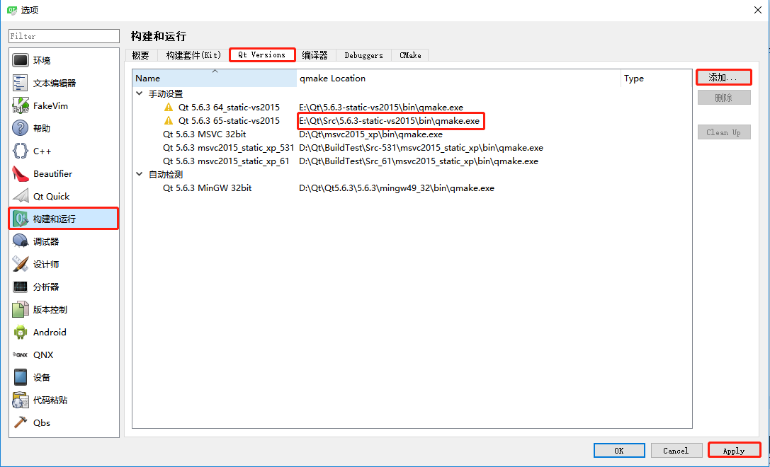Click path D:\Qt\msvc2015_xp\bin\qmake.exe
770x467 pixels.
370,134
